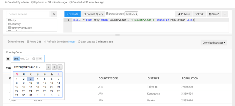Screen dimensions: 235x106
Task: Select the countrylanguage table in schema
Action: [x=20, y=28]
